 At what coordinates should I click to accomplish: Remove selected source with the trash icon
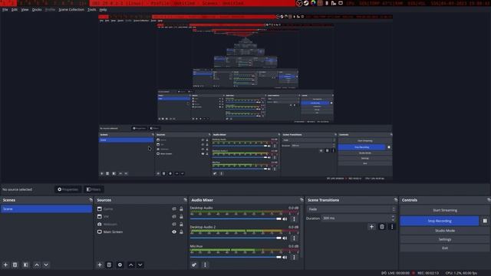[x=109, y=264]
